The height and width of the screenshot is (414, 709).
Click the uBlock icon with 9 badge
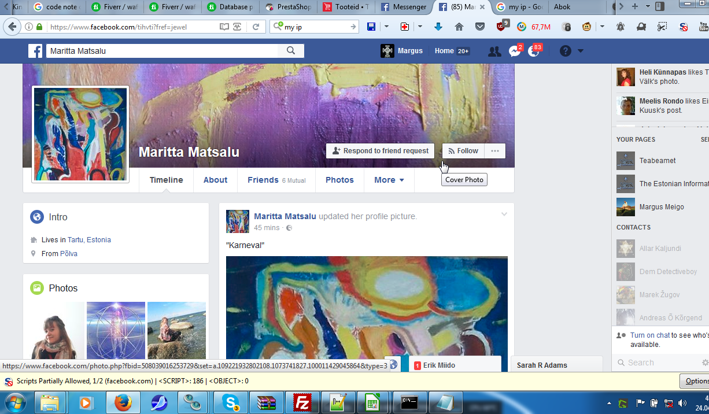point(502,25)
